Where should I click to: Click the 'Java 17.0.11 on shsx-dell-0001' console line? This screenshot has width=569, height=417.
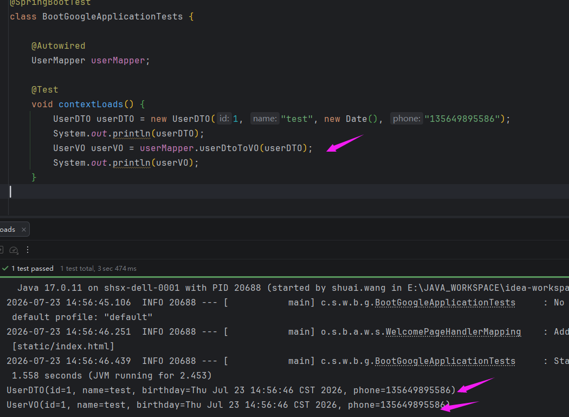pyautogui.click(x=293, y=288)
